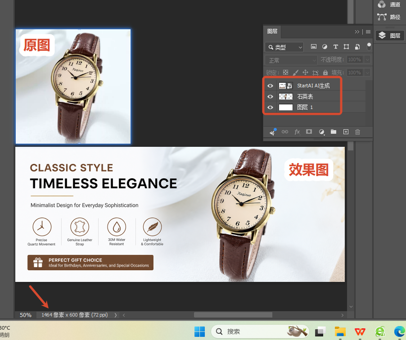Toggle lock all padlock

coord(325,73)
